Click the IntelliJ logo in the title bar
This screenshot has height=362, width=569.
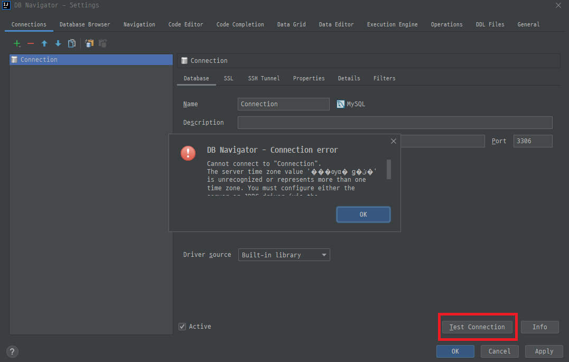pos(6,5)
